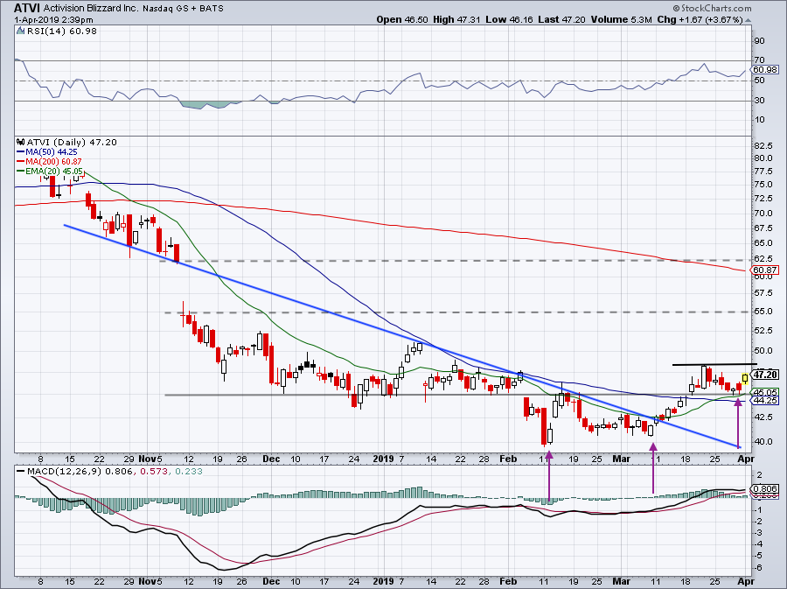Click the '1-Apr-2019 2:39pm' timestamp

(x=53, y=20)
